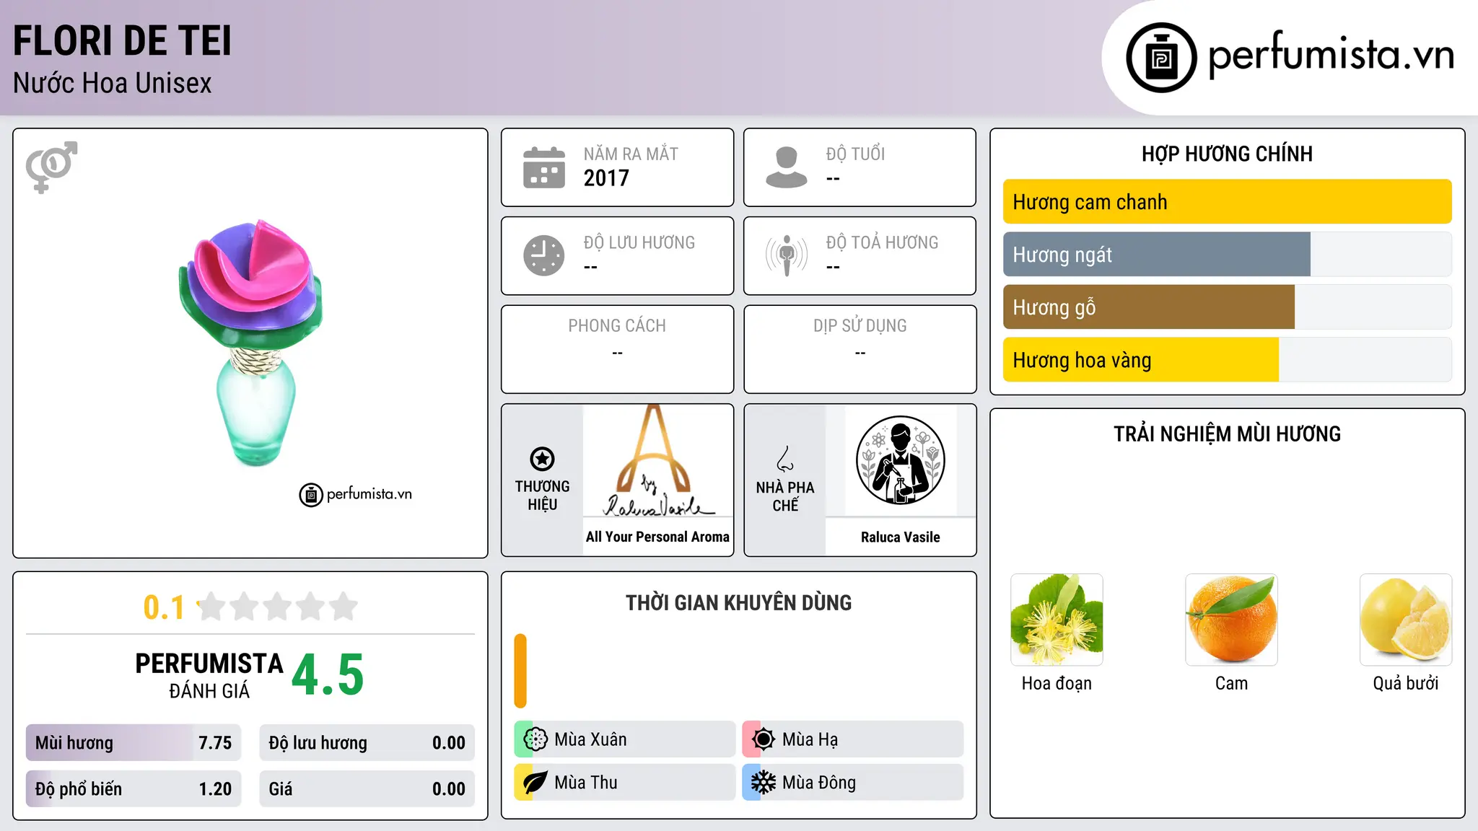The image size is (1478, 831).
Task: Click the Hoa đoạn note label
Action: (x=1057, y=683)
